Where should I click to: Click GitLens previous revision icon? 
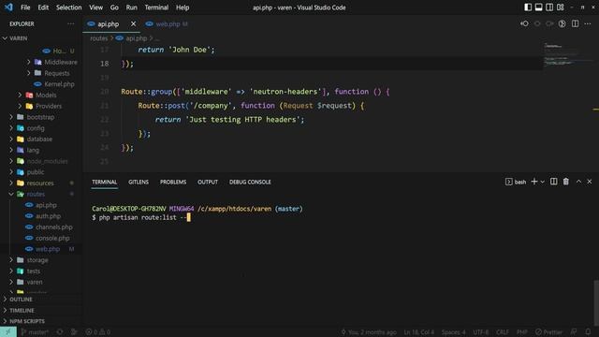pos(524,23)
